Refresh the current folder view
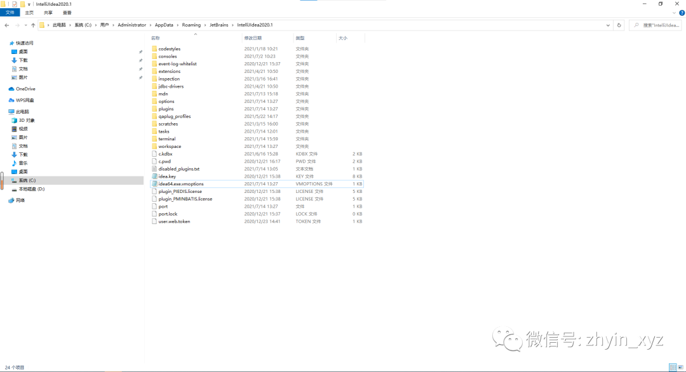Screen dimensions: 686x372 click(x=619, y=25)
